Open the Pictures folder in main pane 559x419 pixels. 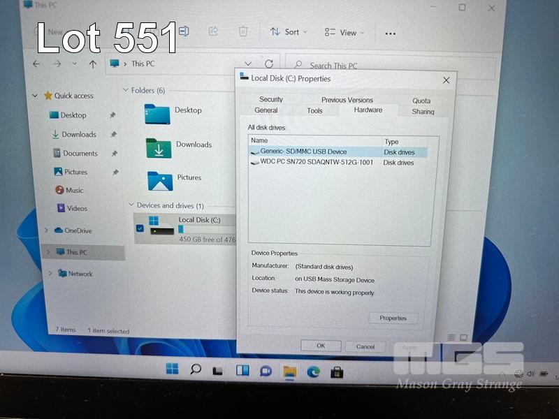160,180
